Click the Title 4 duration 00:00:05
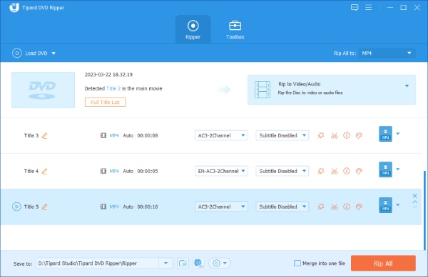This screenshot has width=428, height=277. tap(148, 171)
